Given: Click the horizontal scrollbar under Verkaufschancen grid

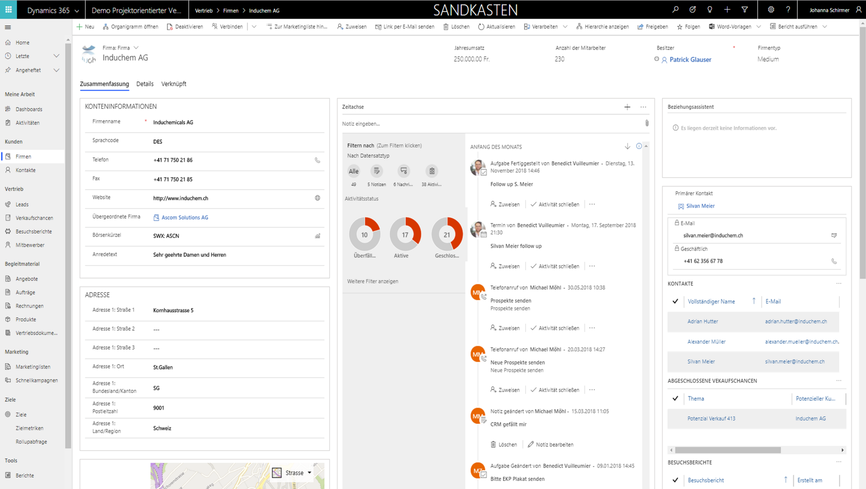Looking at the screenshot, I should coord(728,450).
